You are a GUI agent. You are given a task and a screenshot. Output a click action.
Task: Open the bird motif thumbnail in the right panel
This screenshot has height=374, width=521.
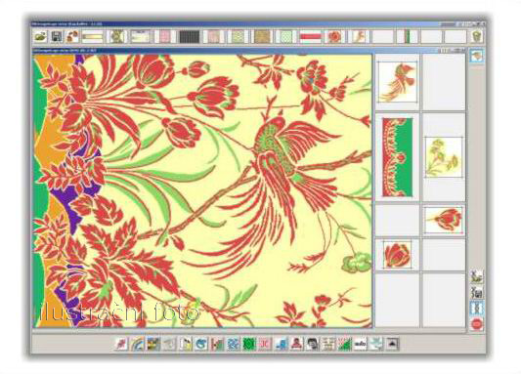[x=398, y=82]
